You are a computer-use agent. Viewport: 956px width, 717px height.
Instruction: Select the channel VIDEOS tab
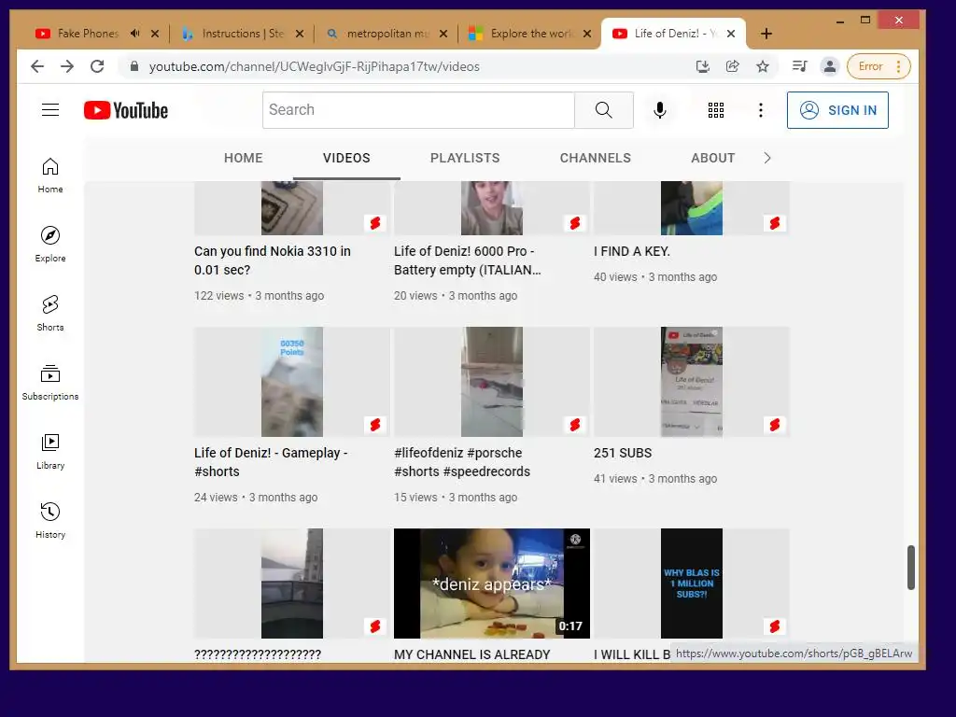pyautogui.click(x=346, y=158)
